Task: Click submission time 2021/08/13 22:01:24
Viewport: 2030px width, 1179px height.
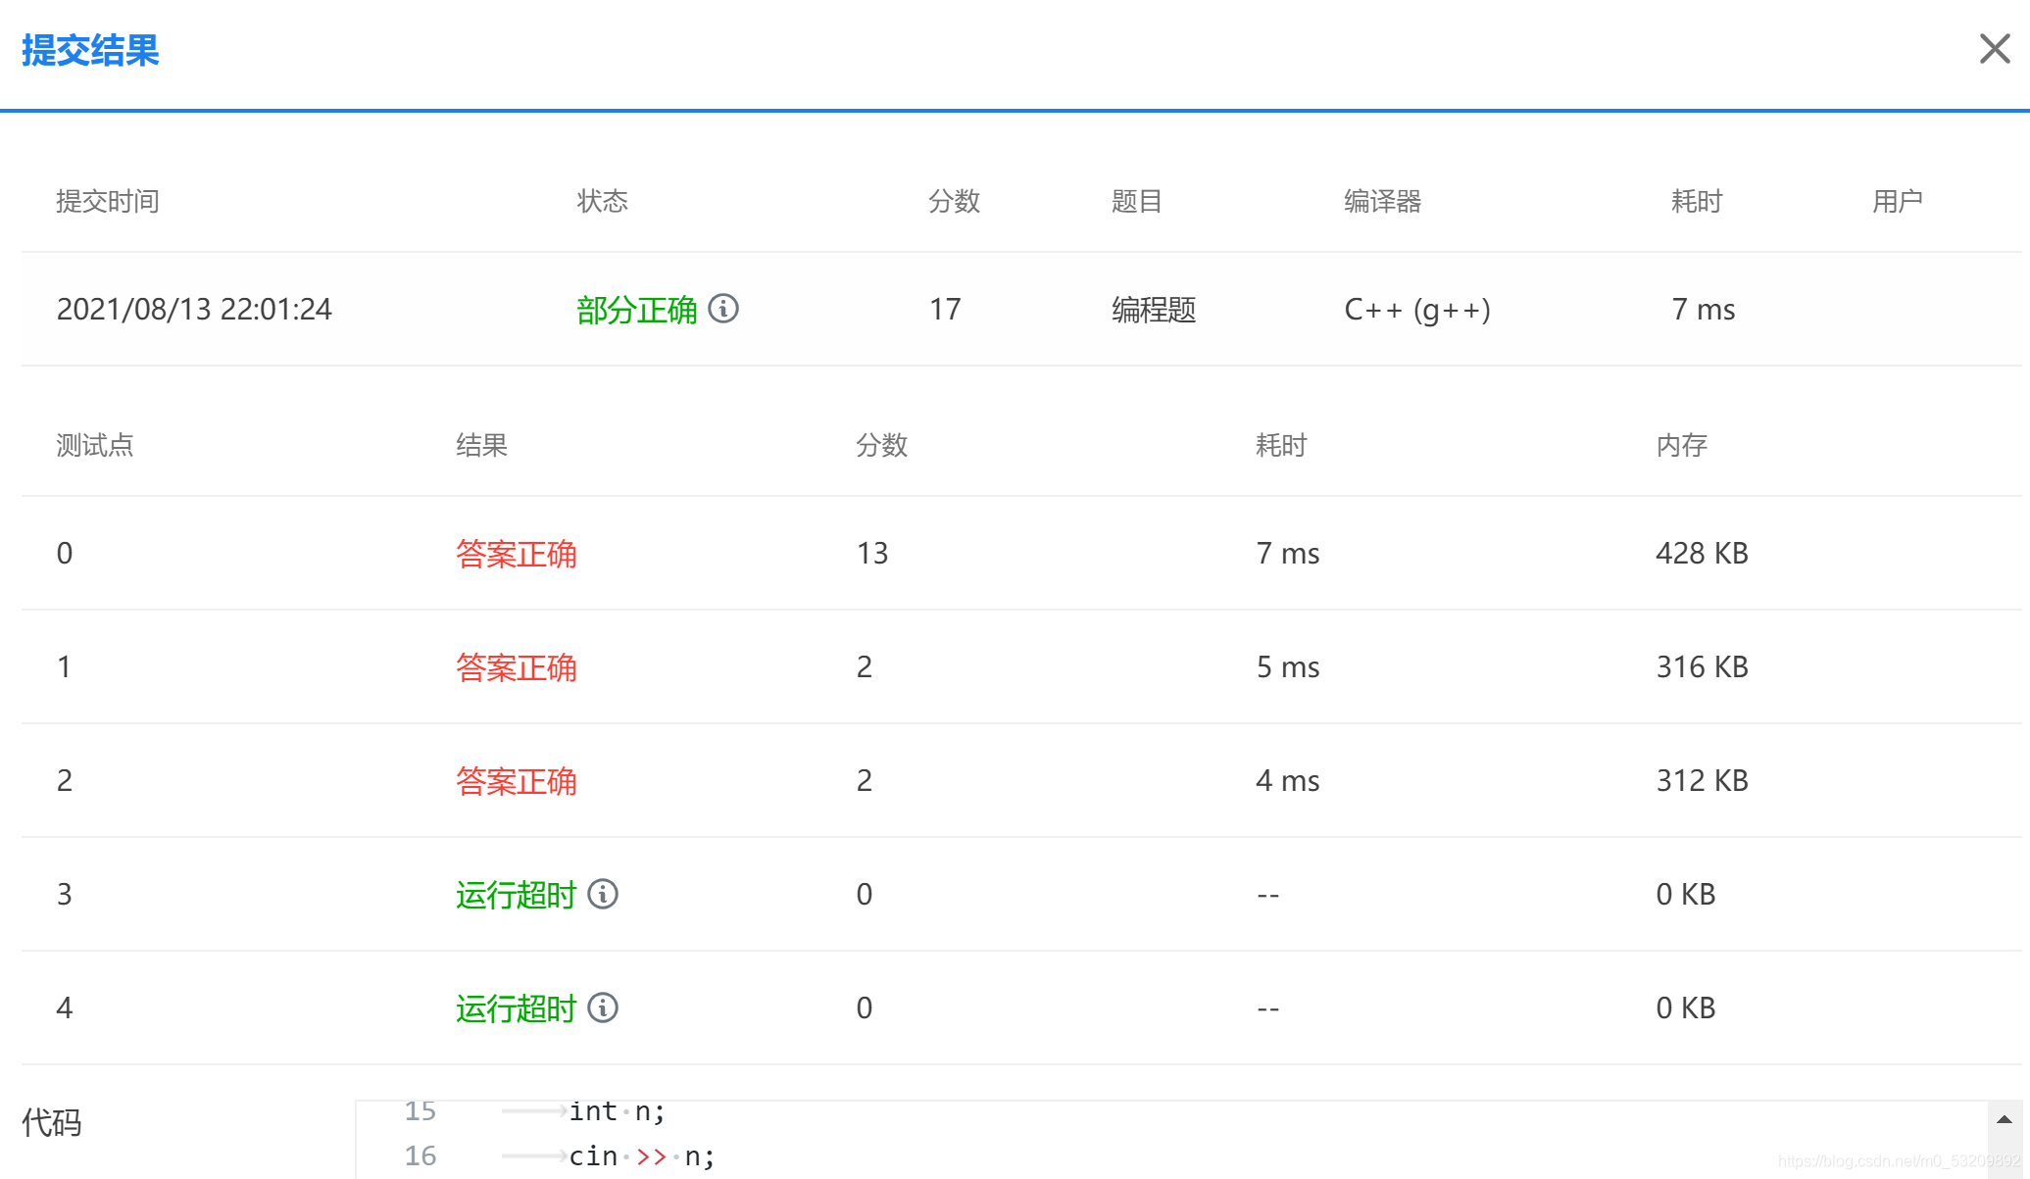Action: 194,310
